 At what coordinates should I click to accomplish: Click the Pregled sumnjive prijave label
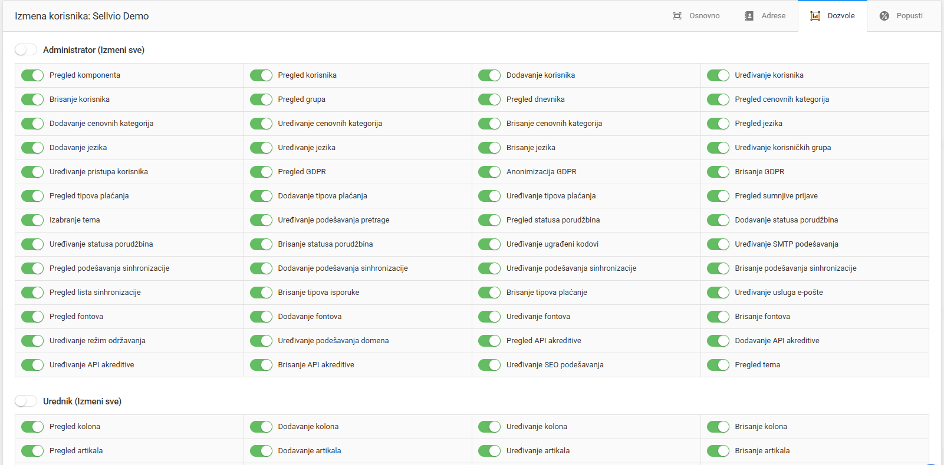[776, 196]
